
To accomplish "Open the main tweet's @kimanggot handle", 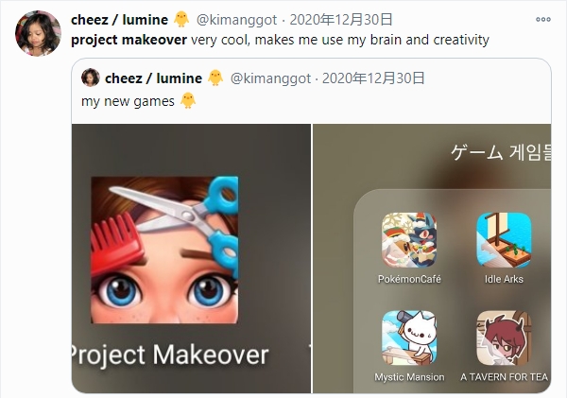I will click(x=236, y=20).
